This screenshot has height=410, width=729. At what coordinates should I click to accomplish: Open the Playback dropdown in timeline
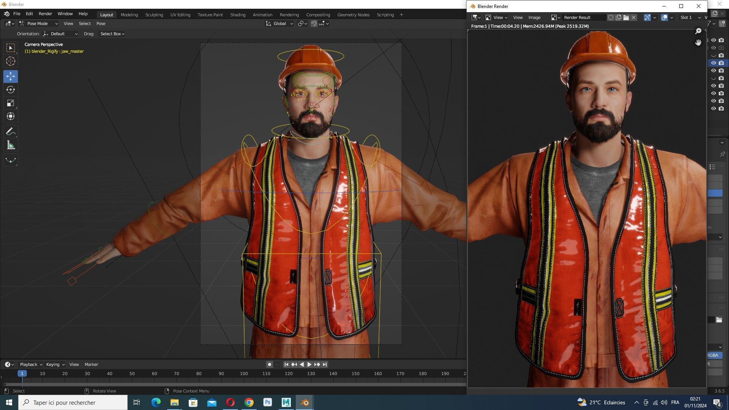click(x=31, y=364)
